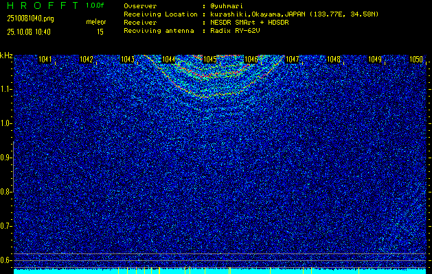Click the kHz axis unit label
Screen dimensions: 432x274
click(x=7, y=55)
